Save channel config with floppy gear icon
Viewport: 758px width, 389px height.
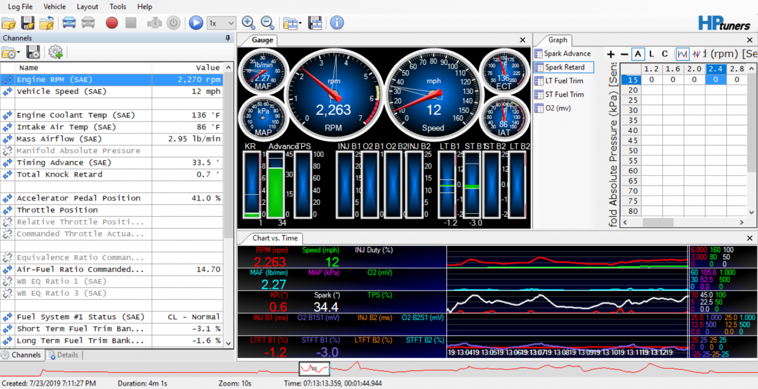point(33,52)
